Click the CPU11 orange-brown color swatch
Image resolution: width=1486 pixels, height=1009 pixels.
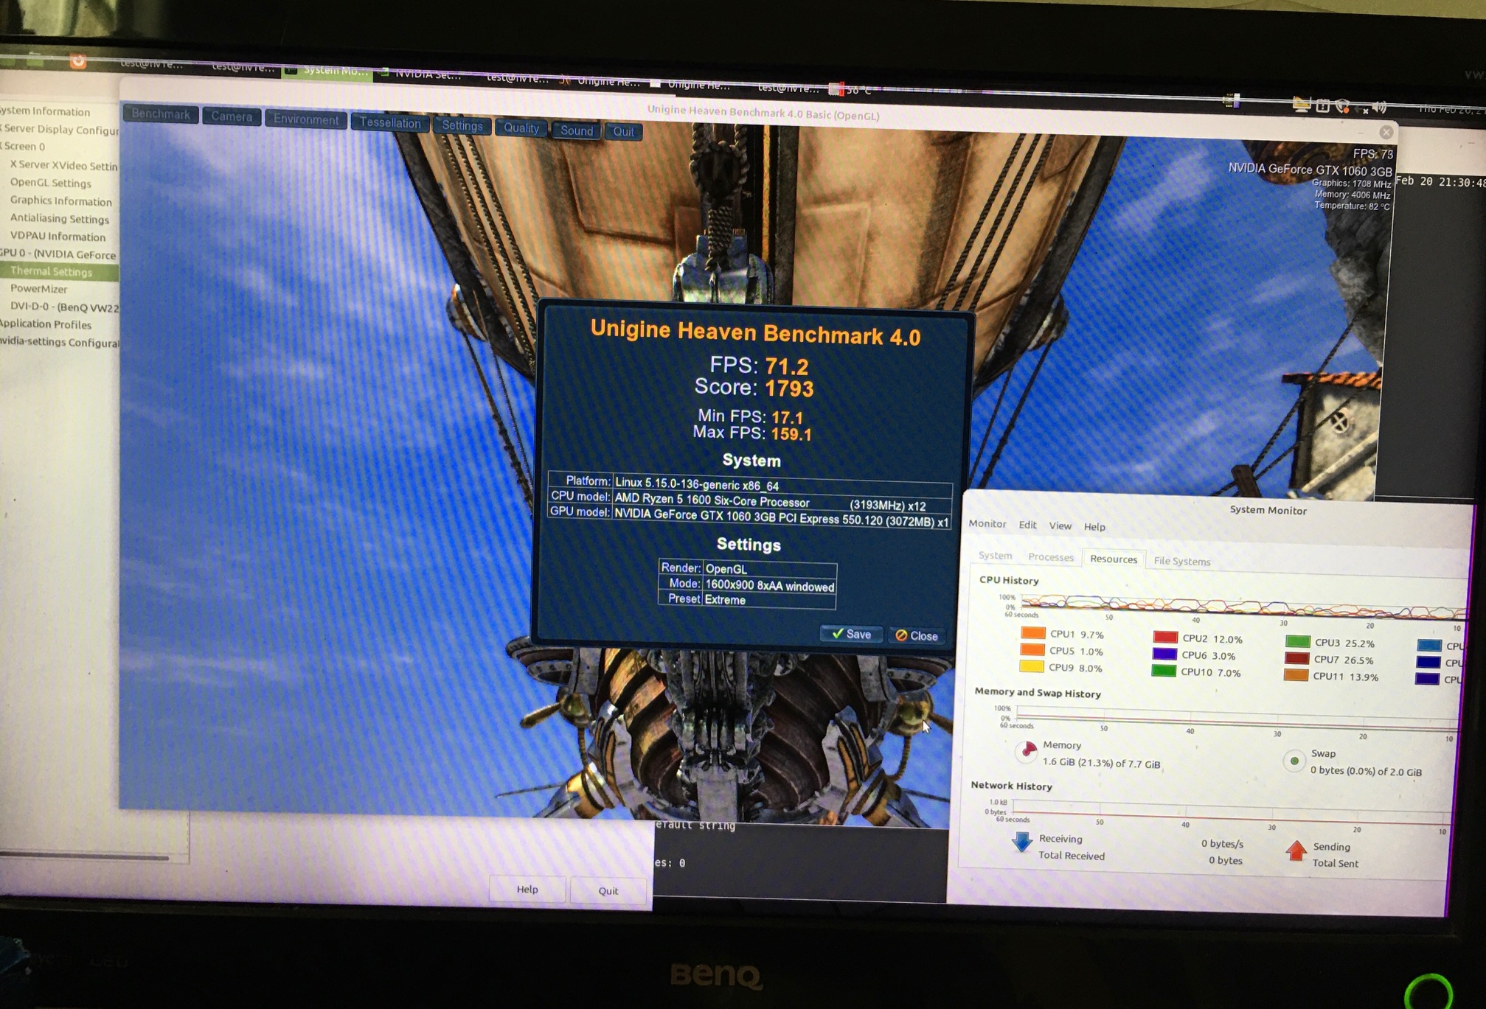coord(1296,675)
